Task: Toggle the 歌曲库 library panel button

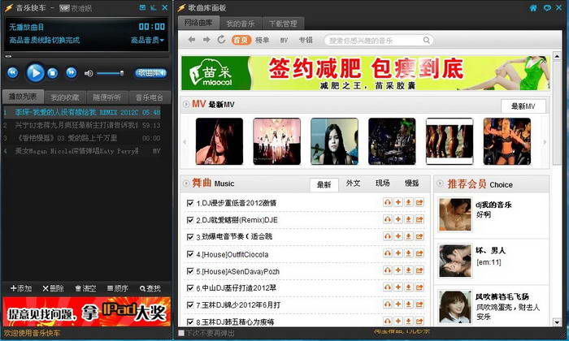Action: (x=150, y=73)
